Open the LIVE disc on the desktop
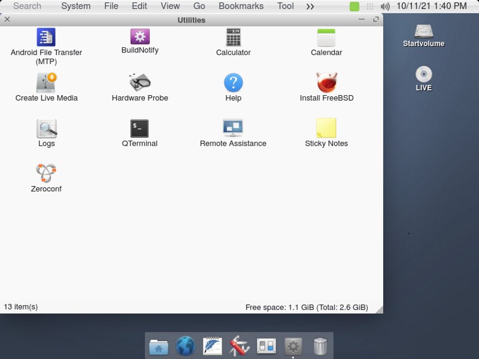Screen dimensions: 479x359 pyautogui.click(x=423, y=78)
